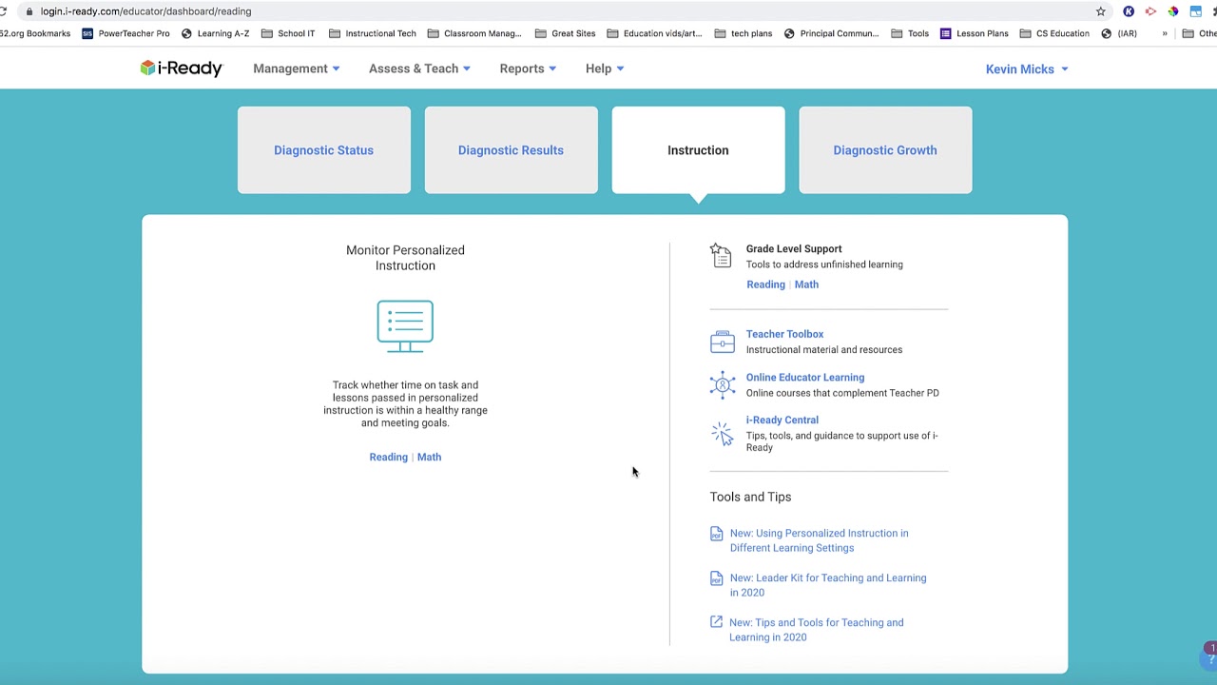Show more bookmarks with the chevron
This screenshot has height=685, width=1217.
[x=1164, y=33]
